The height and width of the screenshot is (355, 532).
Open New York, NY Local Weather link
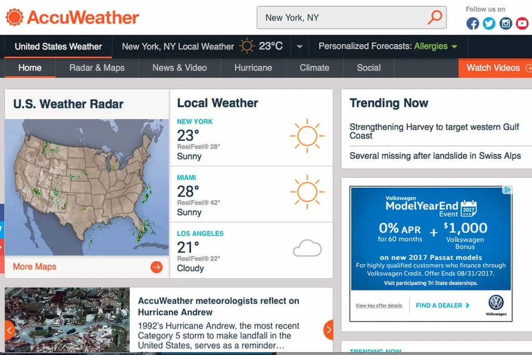click(178, 46)
